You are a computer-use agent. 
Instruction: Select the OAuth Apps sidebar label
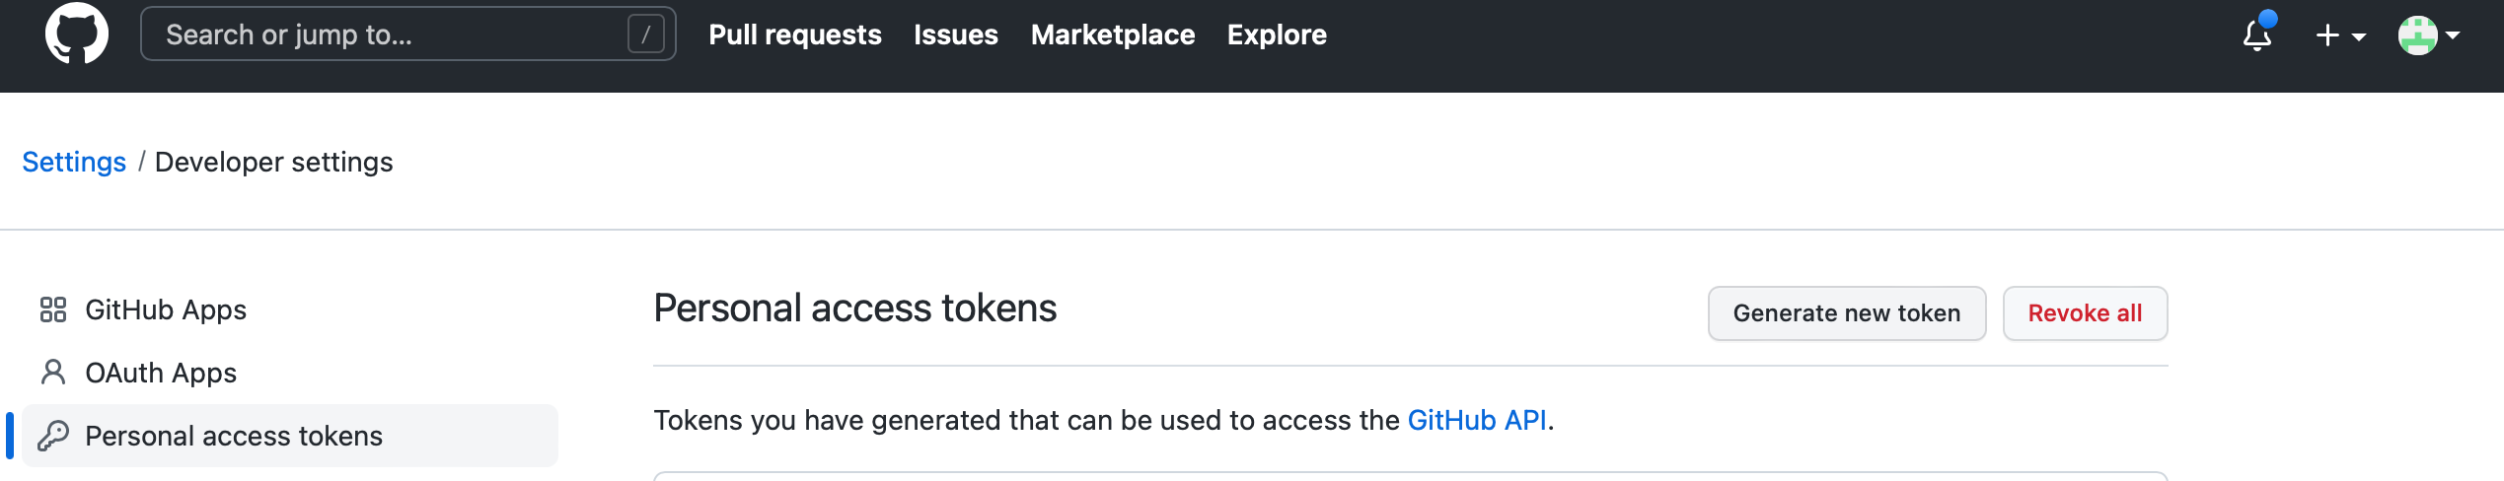pyautogui.click(x=161, y=373)
